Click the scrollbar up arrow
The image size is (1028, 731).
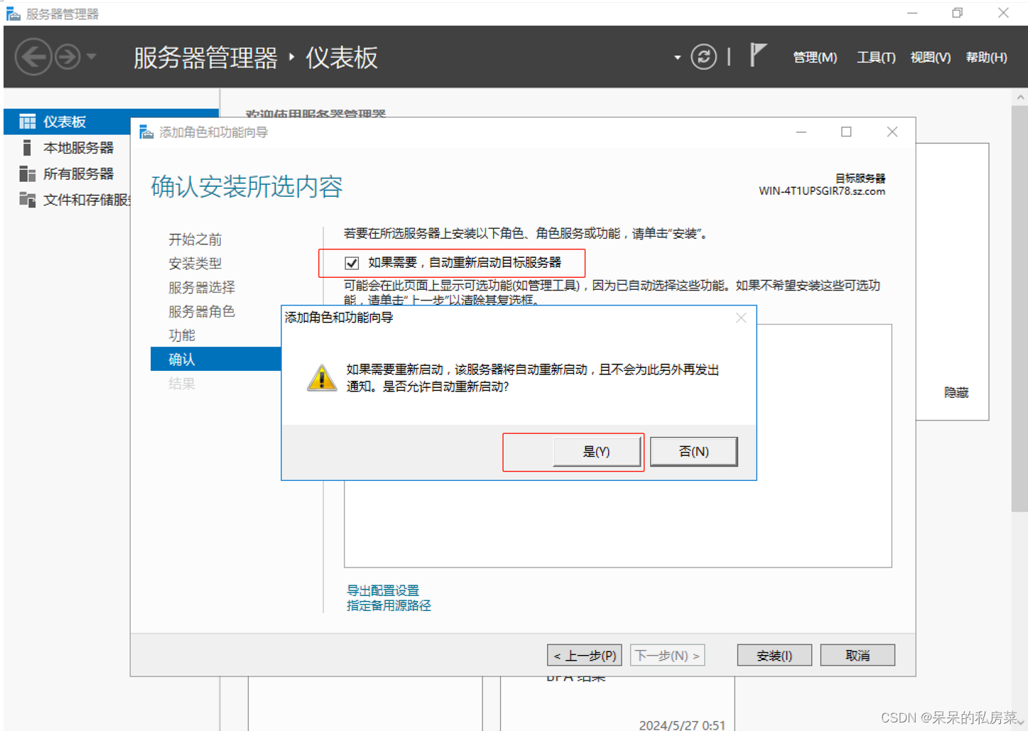(1020, 97)
